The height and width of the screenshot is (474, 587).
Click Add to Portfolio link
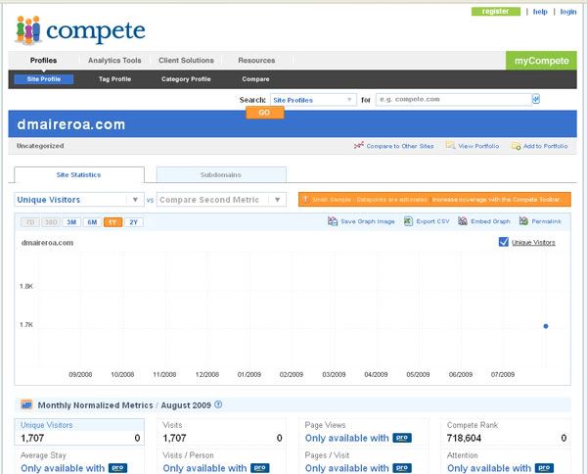(x=546, y=146)
